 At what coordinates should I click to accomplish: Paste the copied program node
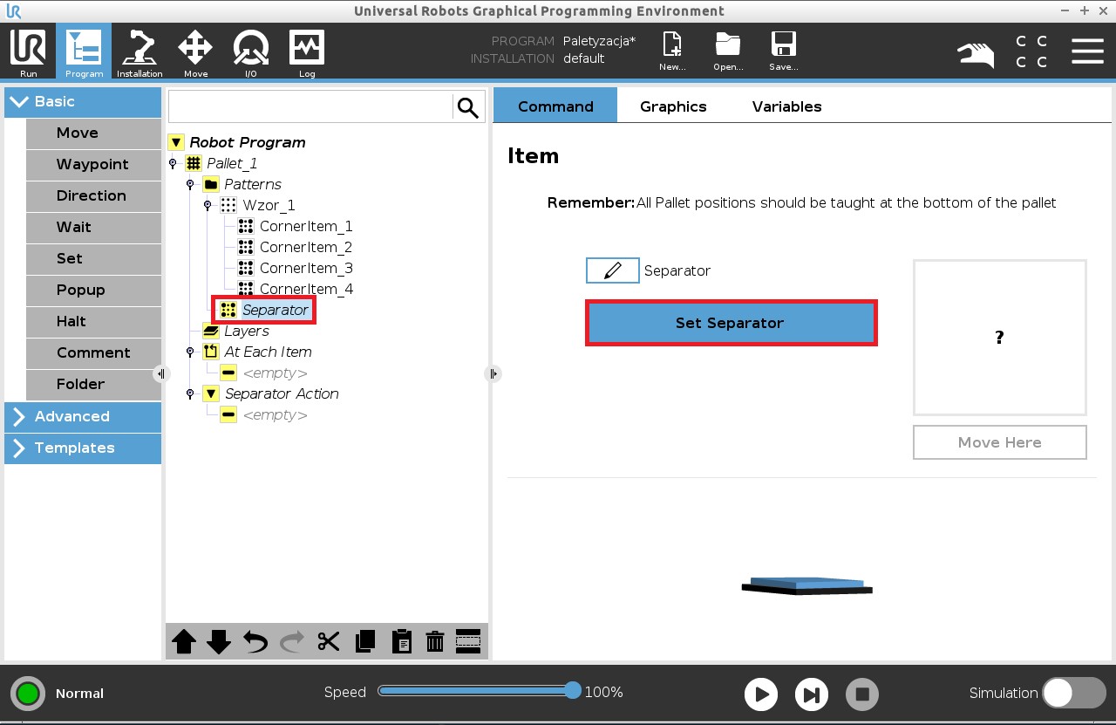(x=401, y=642)
